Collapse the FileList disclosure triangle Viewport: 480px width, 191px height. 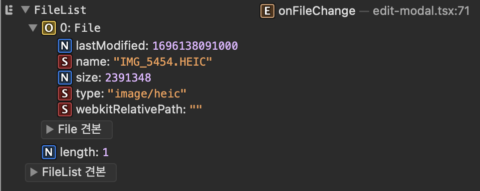(x=25, y=10)
